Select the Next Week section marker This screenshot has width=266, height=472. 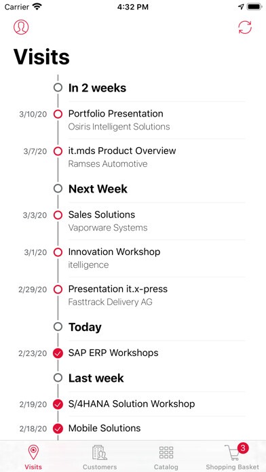58,189
